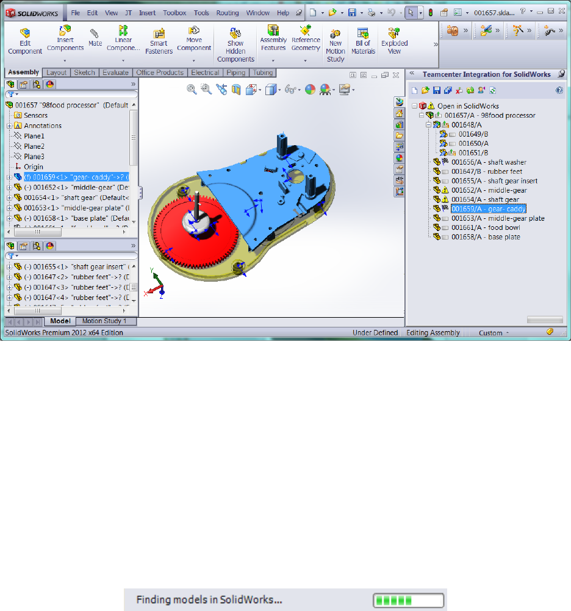This screenshot has height=611, width=571.
Task: Collapse Teamcenter panel with double chevron
Action: [x=412, y=73]
